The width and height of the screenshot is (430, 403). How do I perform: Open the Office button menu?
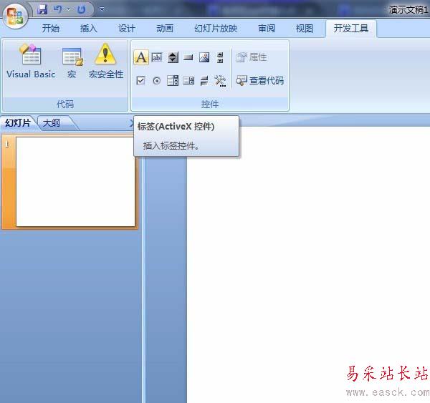click(15, 15)
